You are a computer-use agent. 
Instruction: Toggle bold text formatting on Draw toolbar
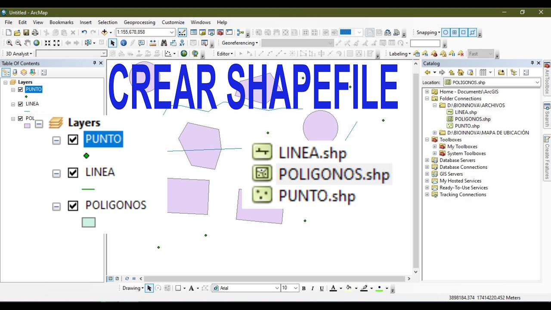click(304, 288)
